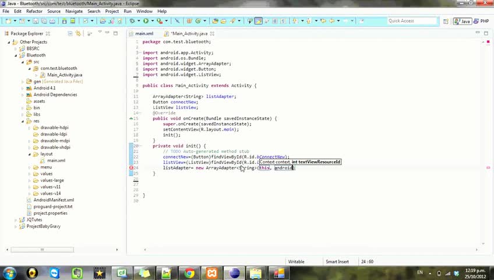Click the New file toolbar icon
Image resolution: width=494 pixels, height=280 pixels.
tap(9, 21)
